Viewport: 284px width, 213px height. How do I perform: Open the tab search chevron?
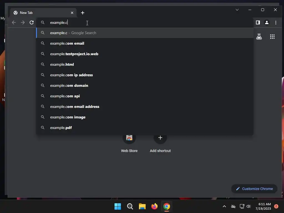pyautogui.click(x=237, y=10)
